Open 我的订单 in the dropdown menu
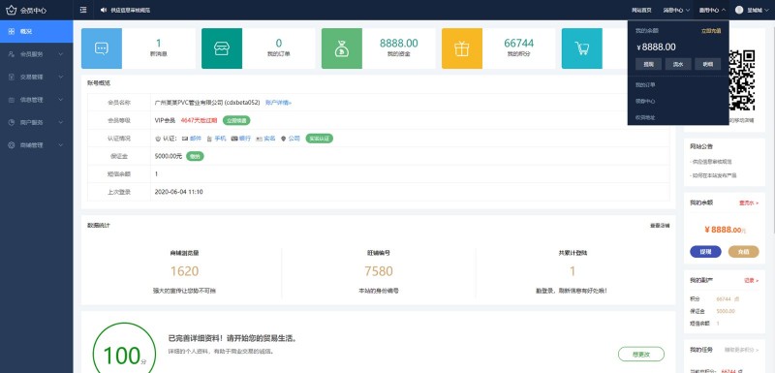This screenshot has height=373, width=775. [645, 85]
